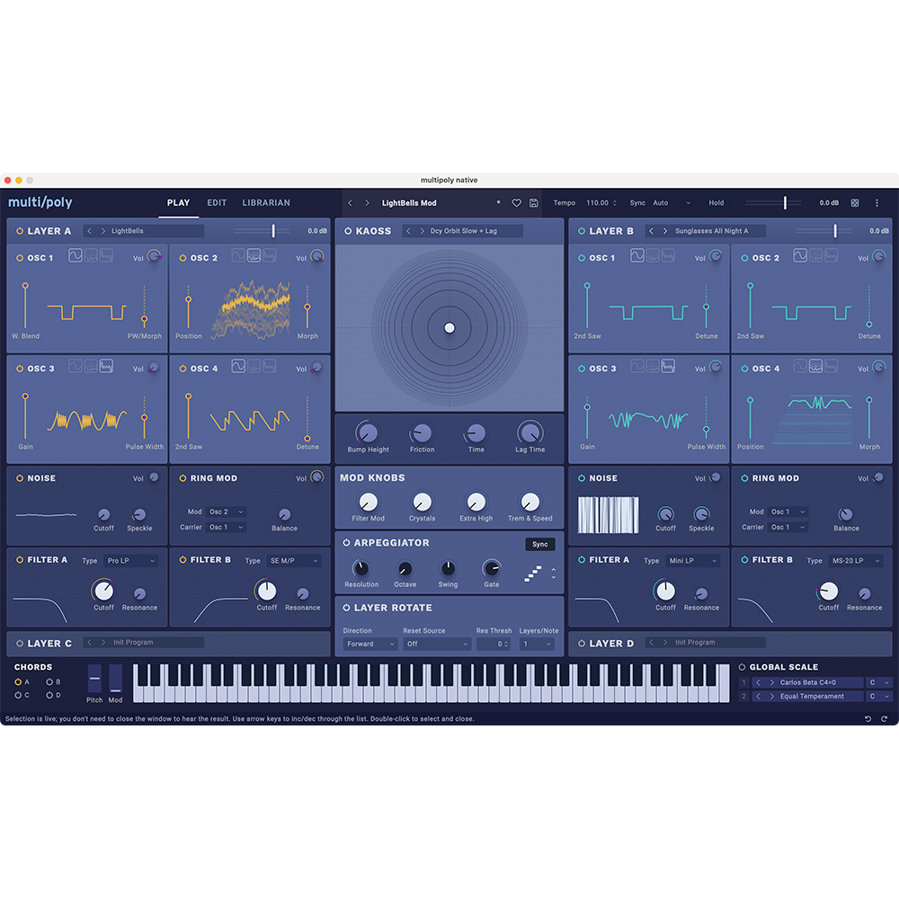Click the center dot of the Kaoss pad
The height and width of the screenshot is (899, 899).
tap(449, 327)
